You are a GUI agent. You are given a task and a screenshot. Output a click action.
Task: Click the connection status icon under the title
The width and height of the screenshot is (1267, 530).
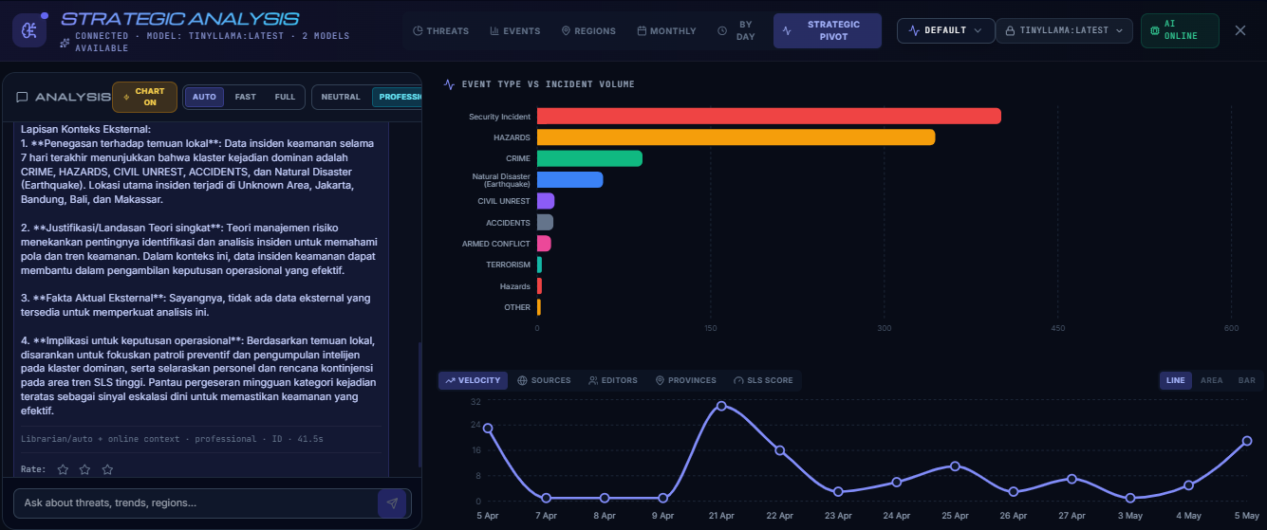[65, 44]
